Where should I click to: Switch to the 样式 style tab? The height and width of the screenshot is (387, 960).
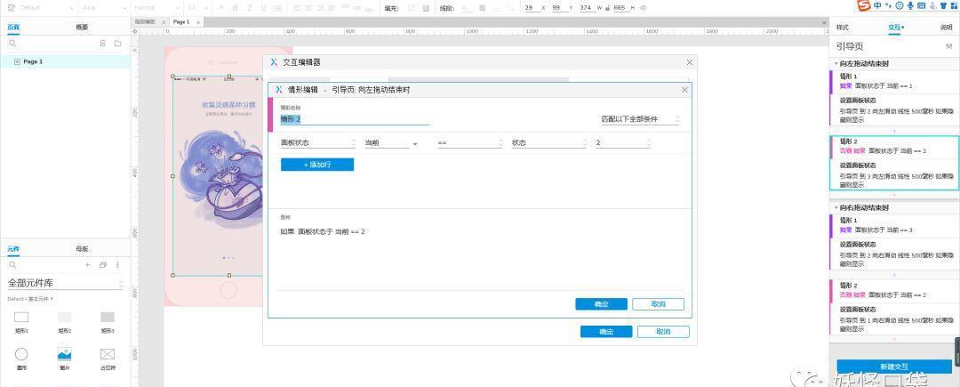point(843,28)
